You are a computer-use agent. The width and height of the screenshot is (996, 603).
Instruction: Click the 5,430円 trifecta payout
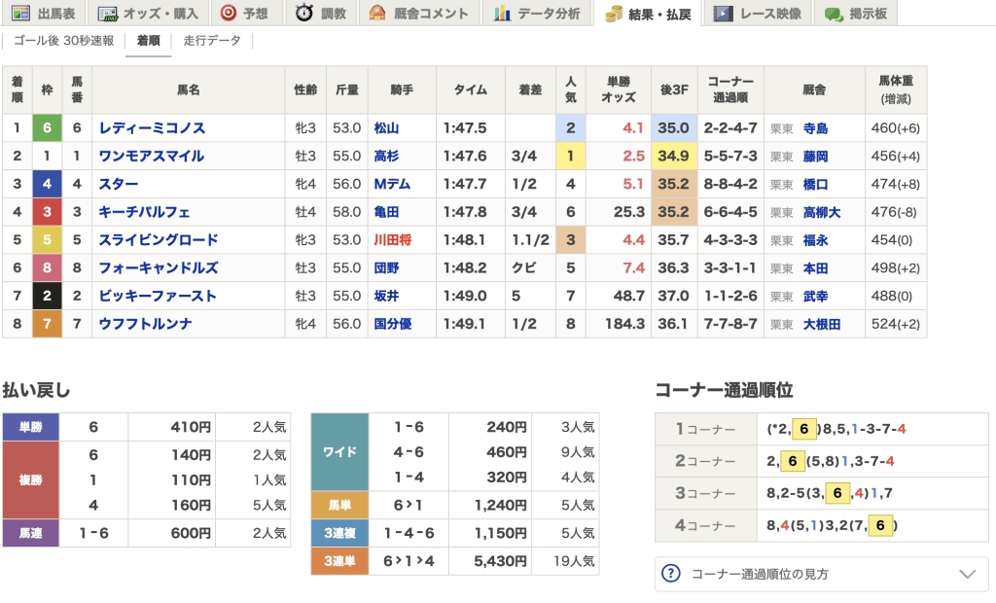(x=501, y=561)
